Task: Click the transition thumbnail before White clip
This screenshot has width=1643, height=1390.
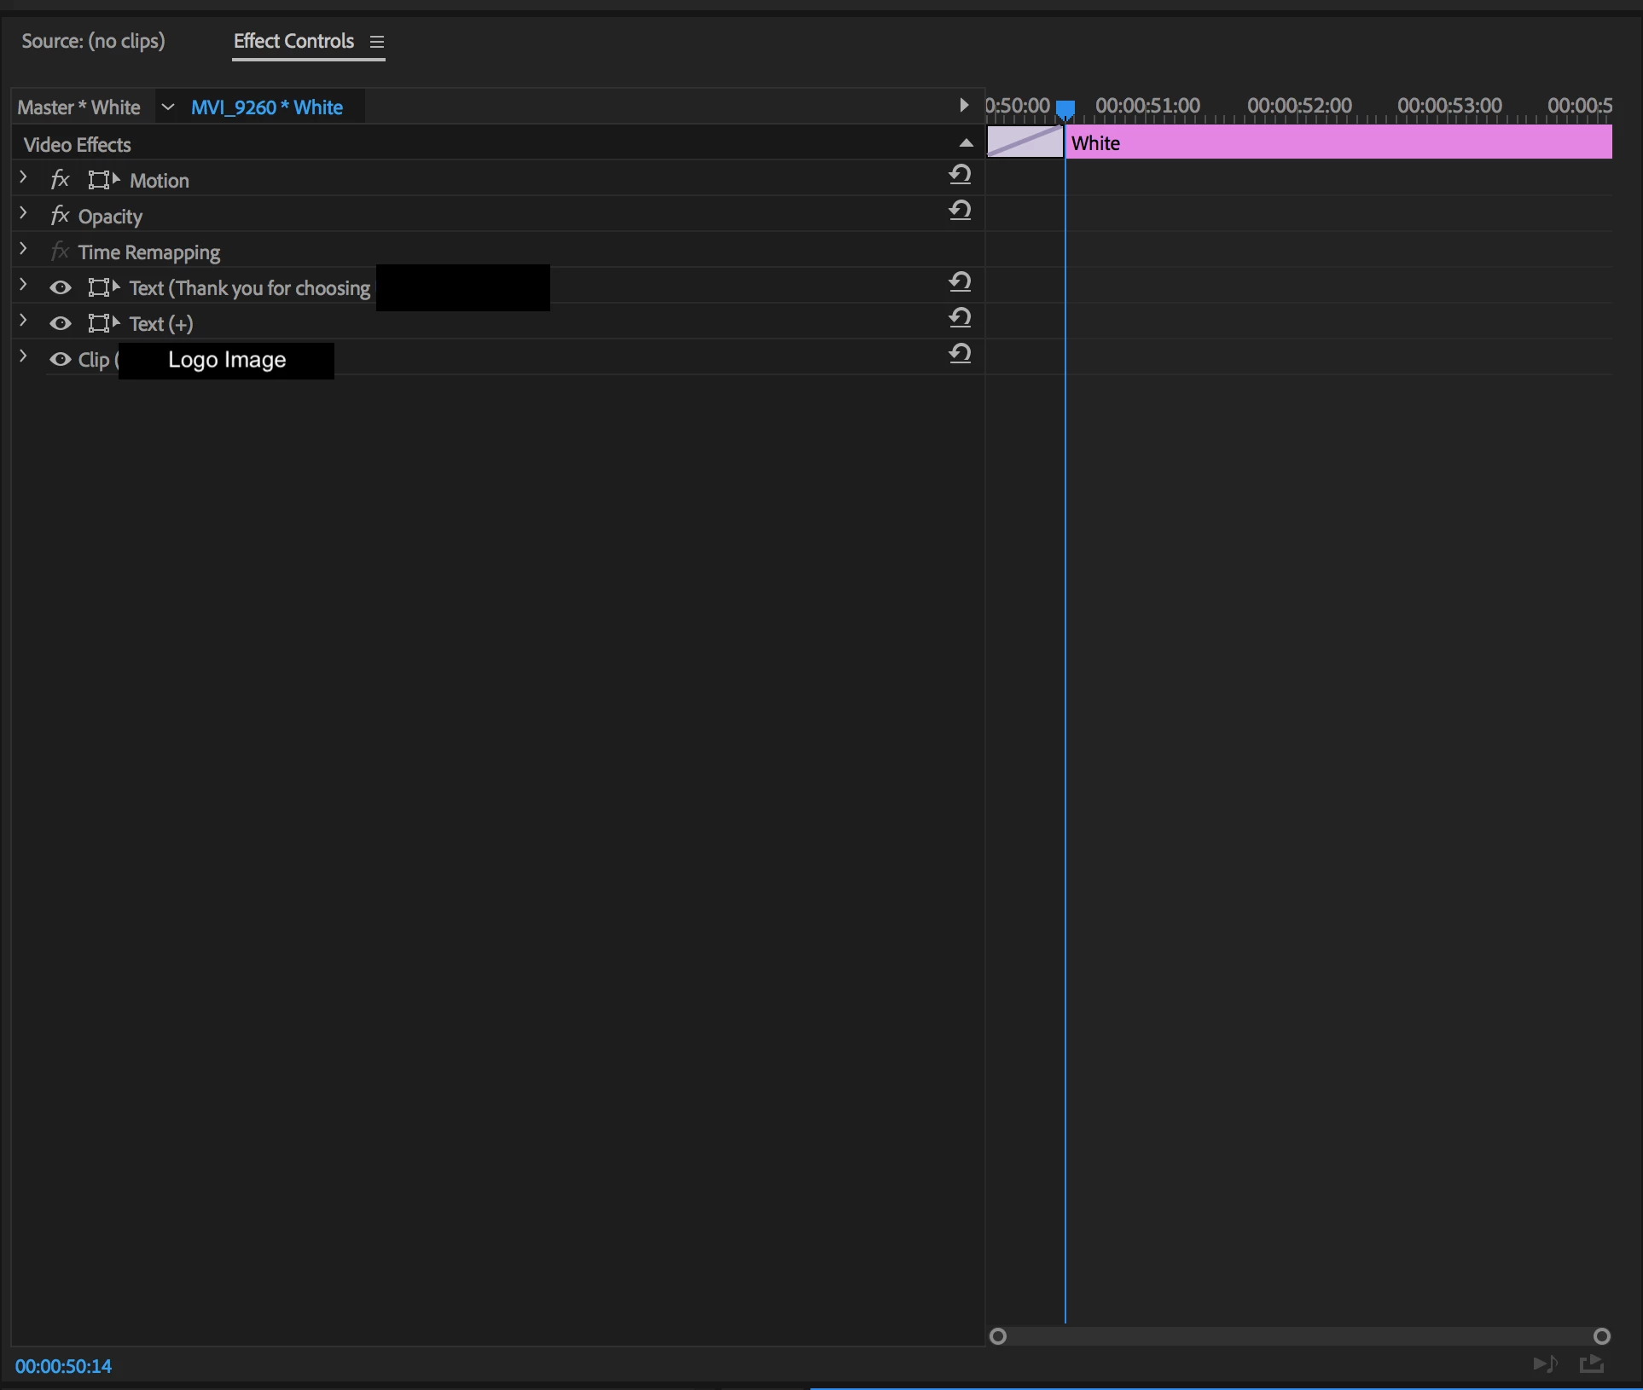Action: pyautogui.click(x=1025, y=142)
